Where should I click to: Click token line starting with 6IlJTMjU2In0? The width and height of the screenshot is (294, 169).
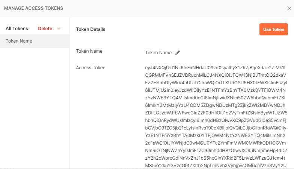(x=216, y=90)
